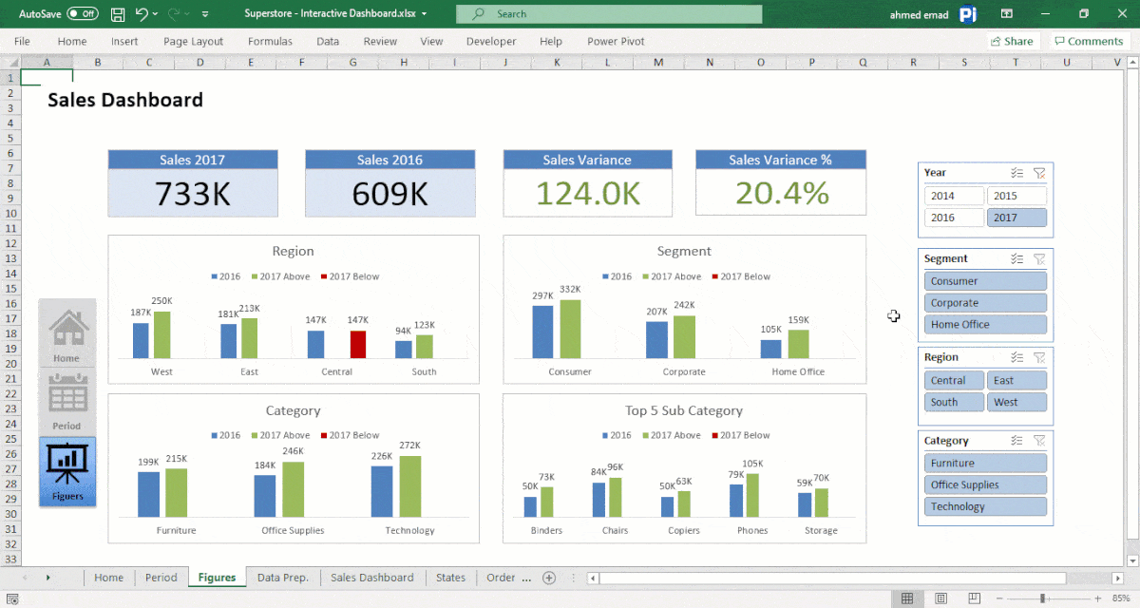Click the multi-select icon on the Year slicer

(x=1016, y=173)
